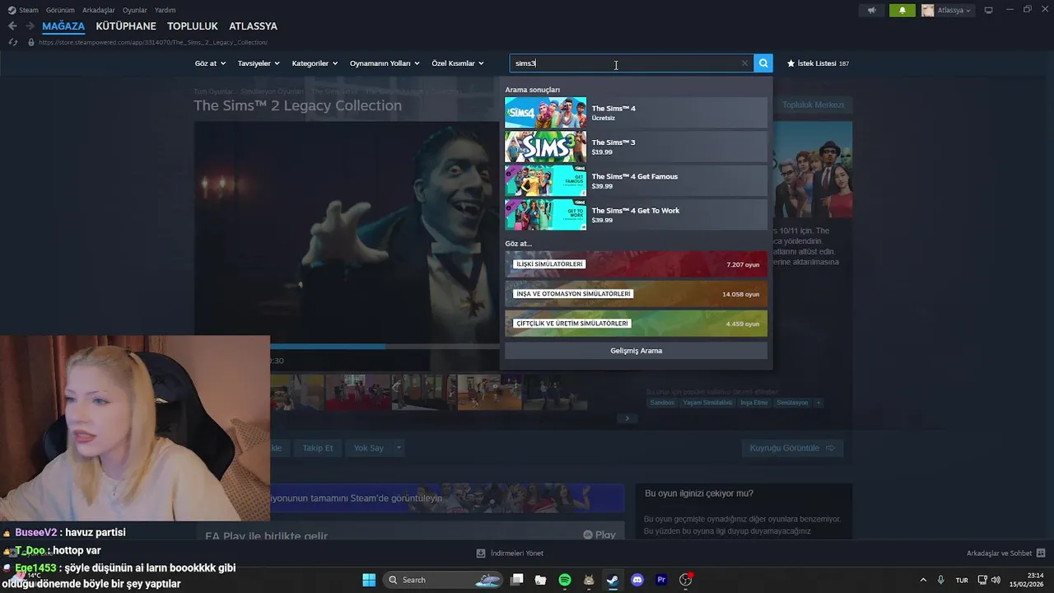The width and height of the screenshot is (1054, 593).
Task: Open the tray volume and network icons
Action: pyautogui.click(x=991, y=580)
